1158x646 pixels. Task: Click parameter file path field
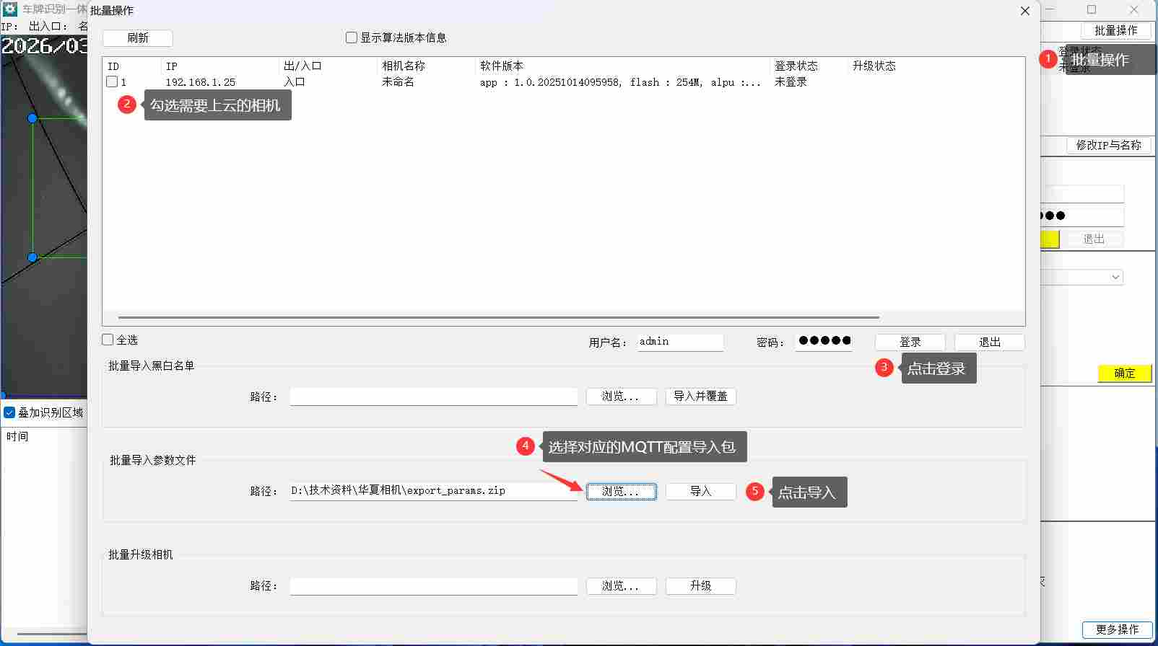click(x=434, y=491)
